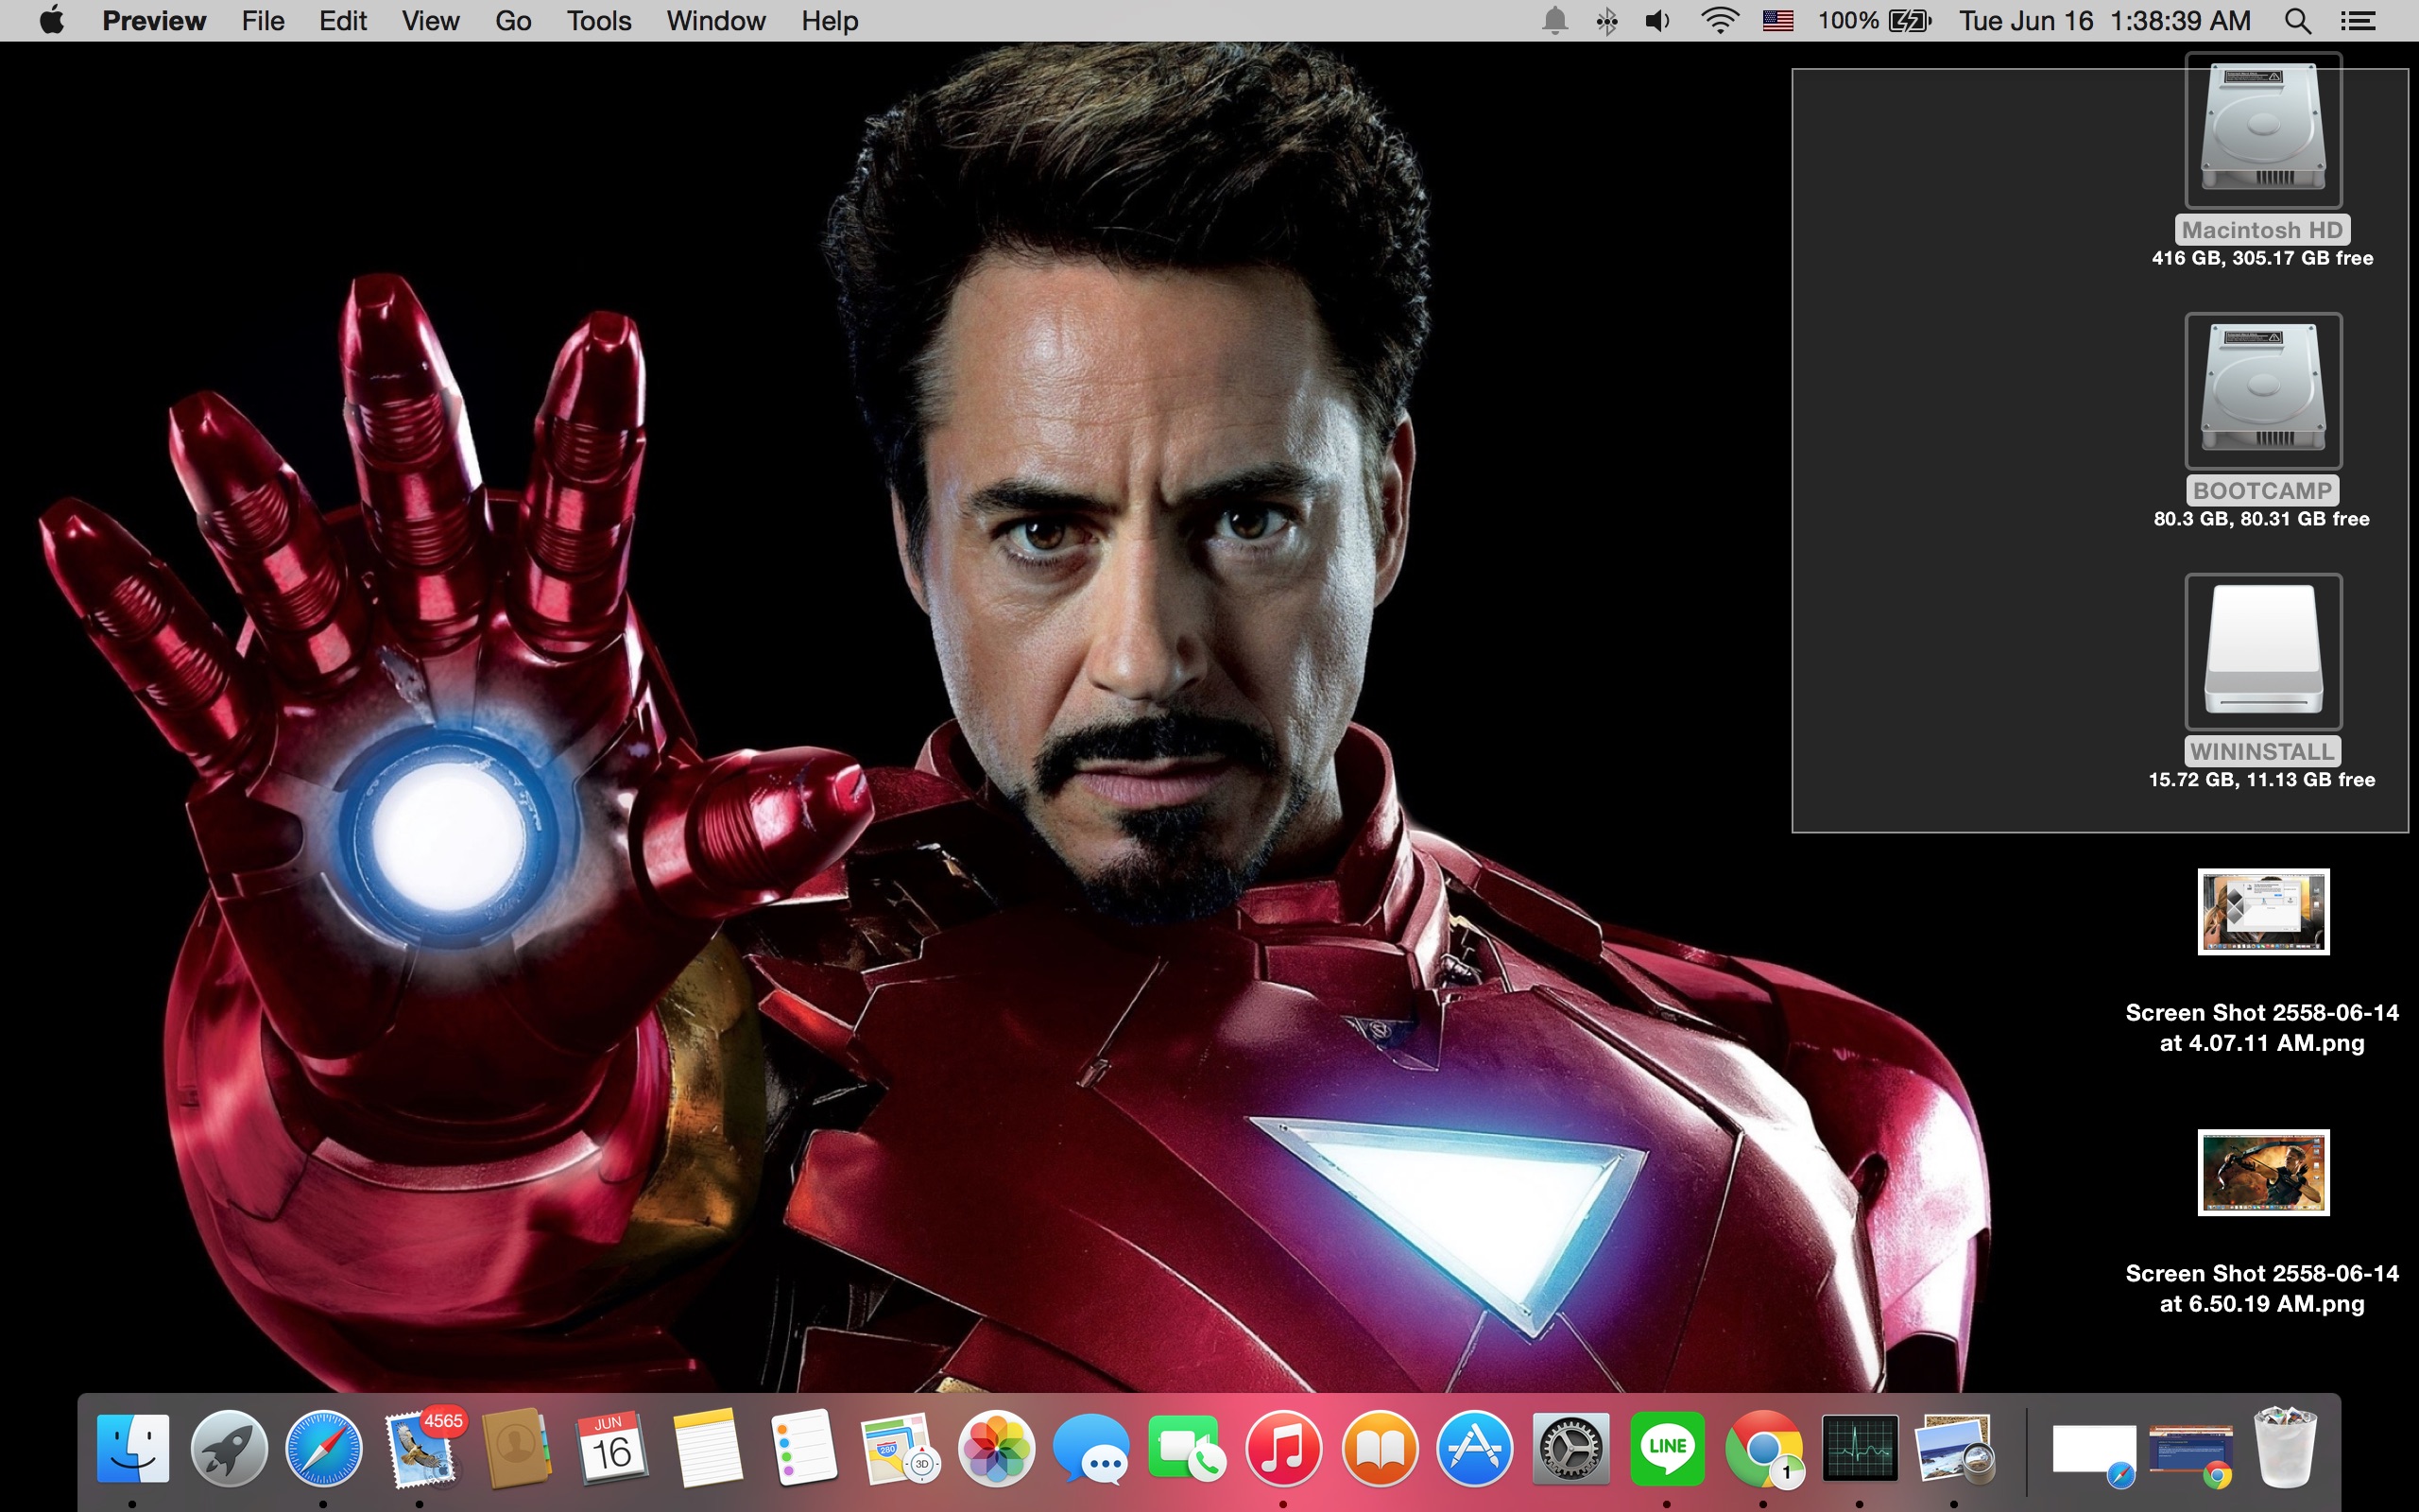
Task: Launch LINE messenger from the Dock
Action: point(1667,1448)
